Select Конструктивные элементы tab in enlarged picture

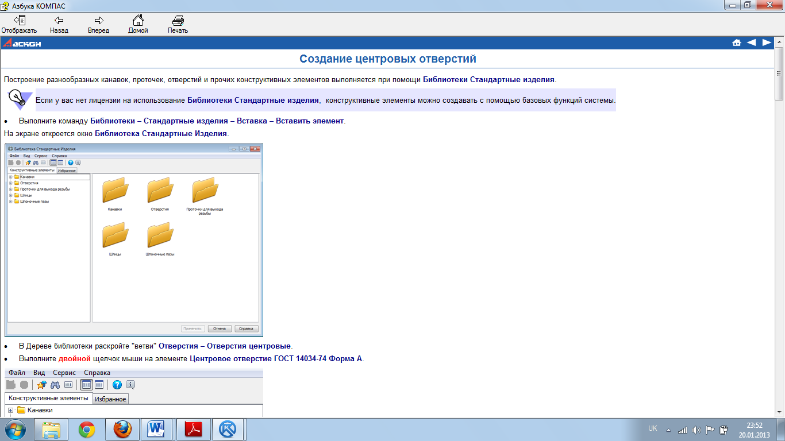click(48, 398)
